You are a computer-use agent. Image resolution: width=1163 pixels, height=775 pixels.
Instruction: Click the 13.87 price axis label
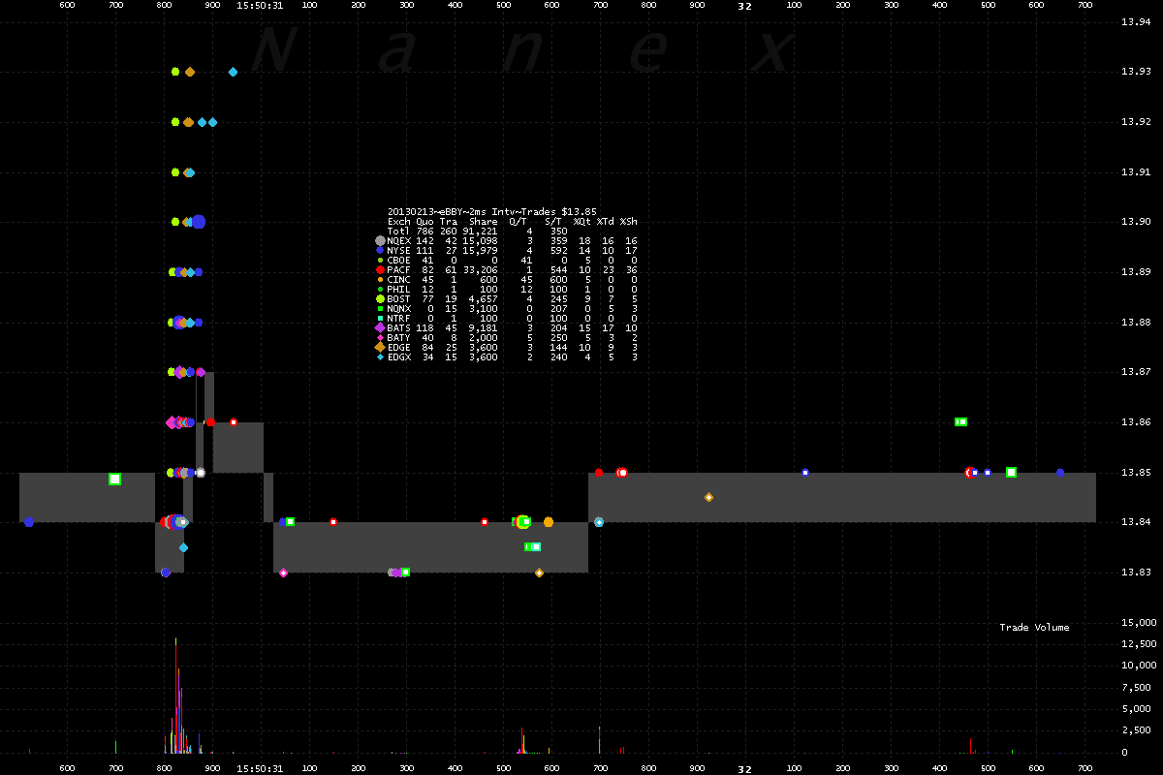pyautogui.click(x=1136, y=372)
